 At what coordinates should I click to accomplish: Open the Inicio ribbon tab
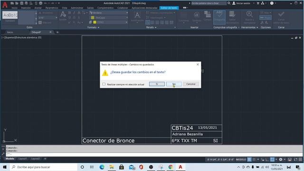[14, 8]
